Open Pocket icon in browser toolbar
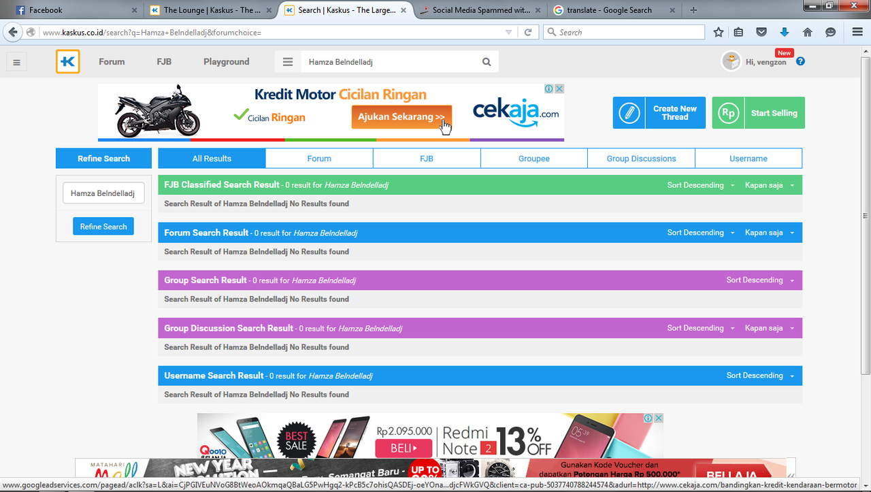The height and width of the screenshot is (492, 871). pos(762,32)
